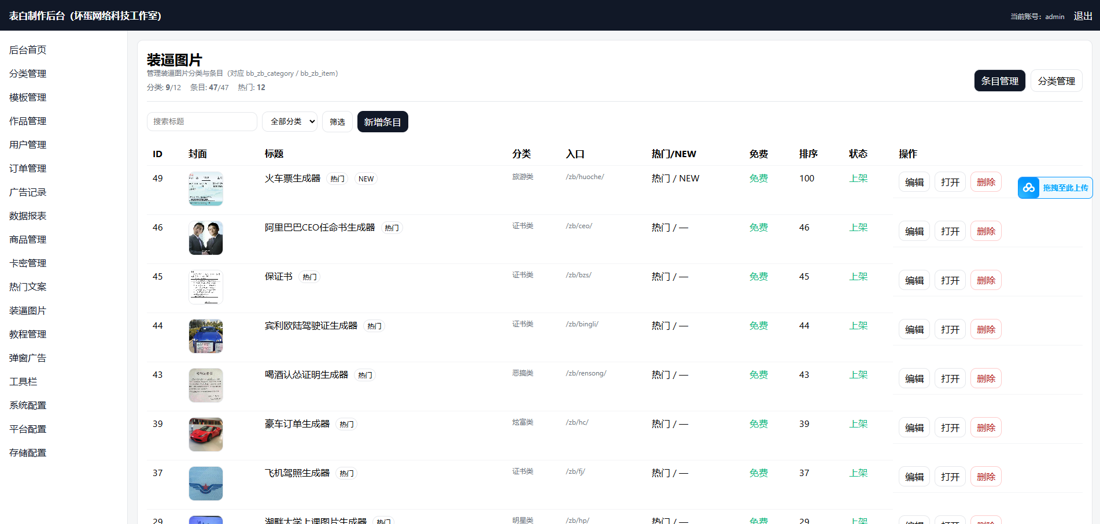
Task: Open 系统配置 from the sidebar
Action: click(x=28, y=405)
